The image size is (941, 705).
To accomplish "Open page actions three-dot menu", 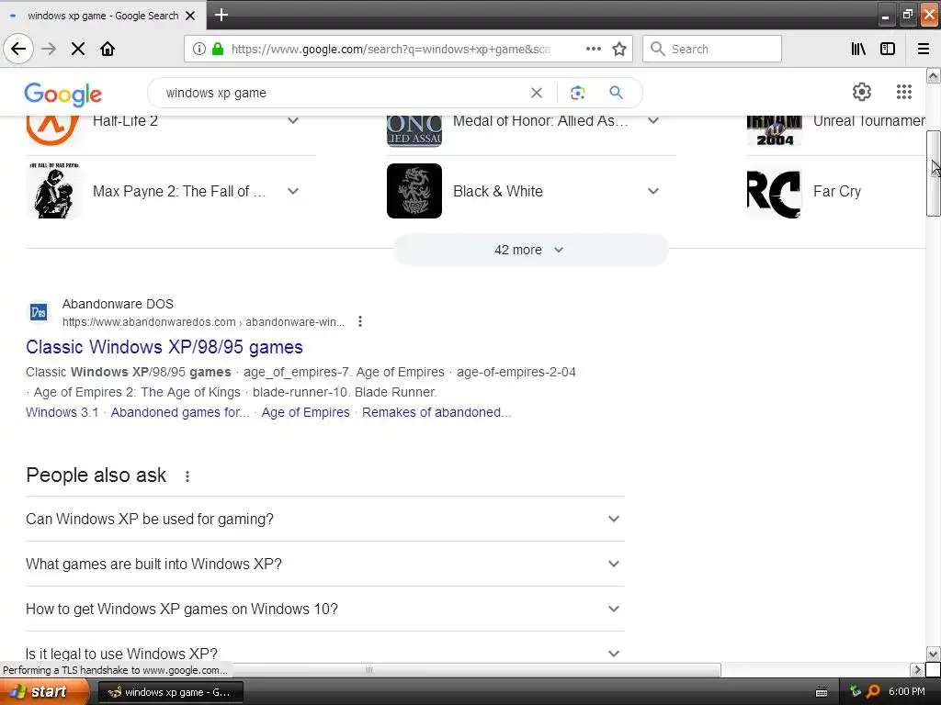I will (594, 49).
